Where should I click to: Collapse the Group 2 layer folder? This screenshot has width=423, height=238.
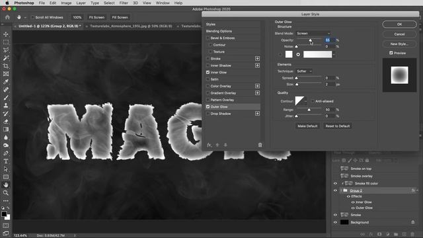tap(341, 190)
